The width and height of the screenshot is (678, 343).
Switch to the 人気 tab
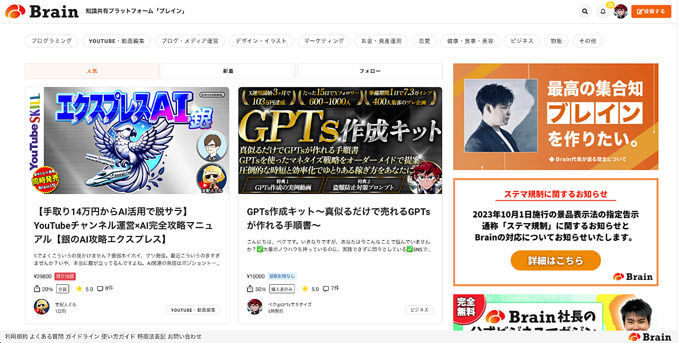click(92, 71)
